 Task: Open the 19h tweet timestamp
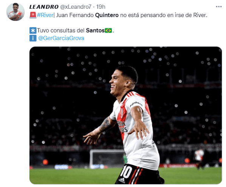click(101, 7)
